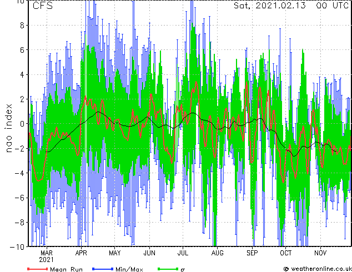Click the CFS model label

point(43,6)
